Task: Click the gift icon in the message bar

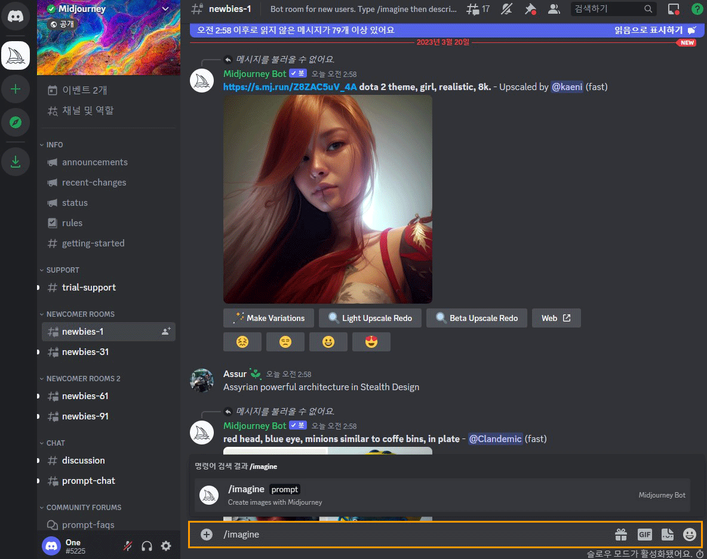Action: [620, 535]
